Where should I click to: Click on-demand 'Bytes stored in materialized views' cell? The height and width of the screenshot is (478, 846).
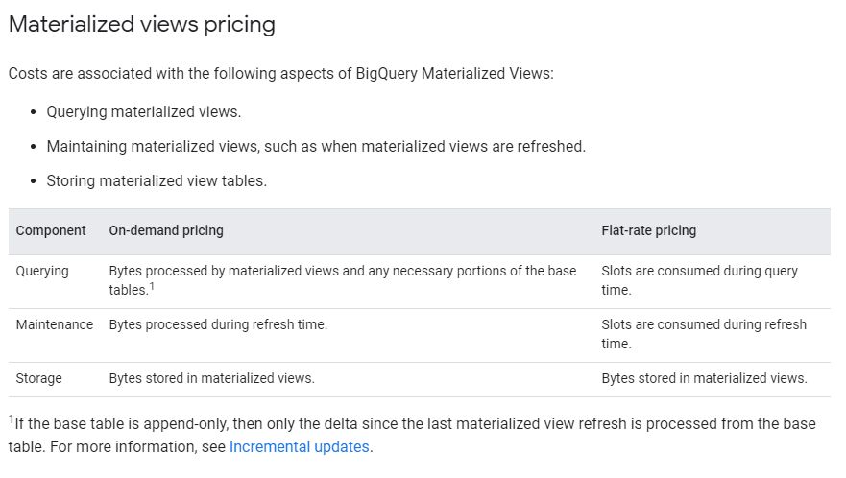click(x=211, y=378)
